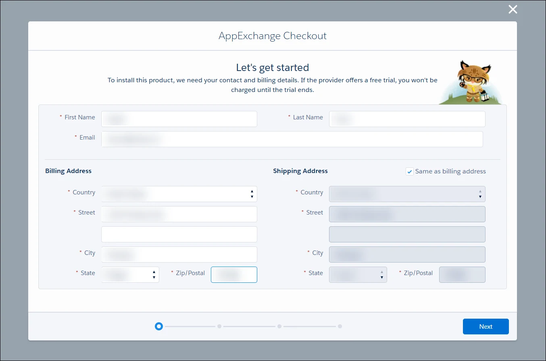Viewport: 546px width, 361px height.
Task: Open the Billing Address State dropdown
Action: pos(130,275)
